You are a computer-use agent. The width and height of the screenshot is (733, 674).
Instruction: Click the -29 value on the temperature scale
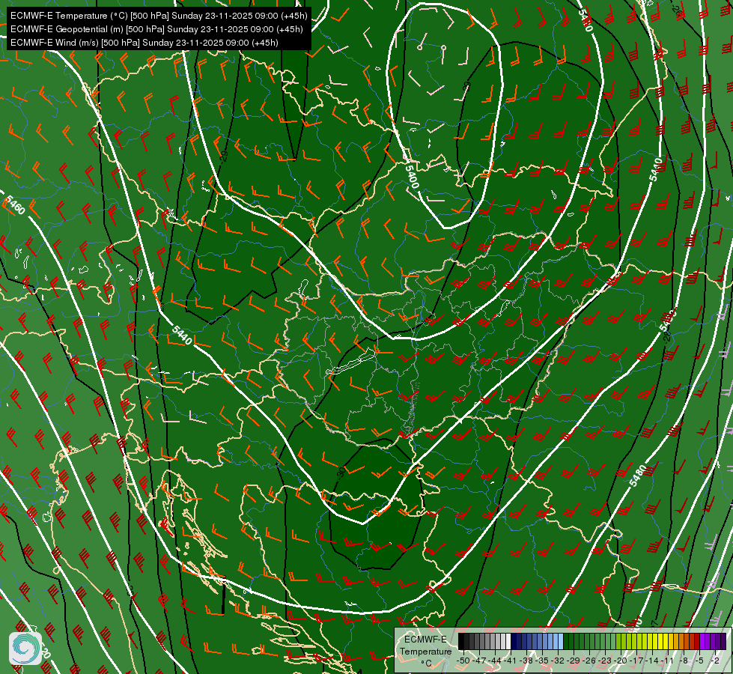click(573, 661)
